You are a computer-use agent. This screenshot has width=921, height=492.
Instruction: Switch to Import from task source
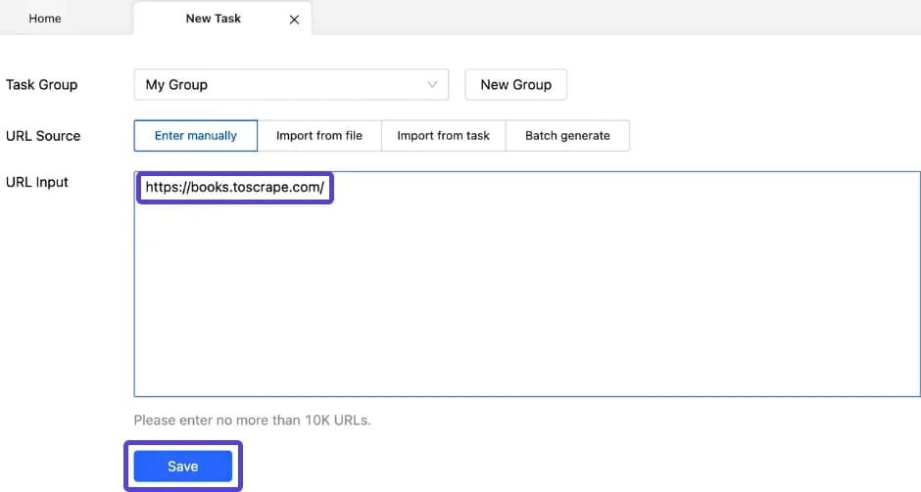tap(443, 136)
